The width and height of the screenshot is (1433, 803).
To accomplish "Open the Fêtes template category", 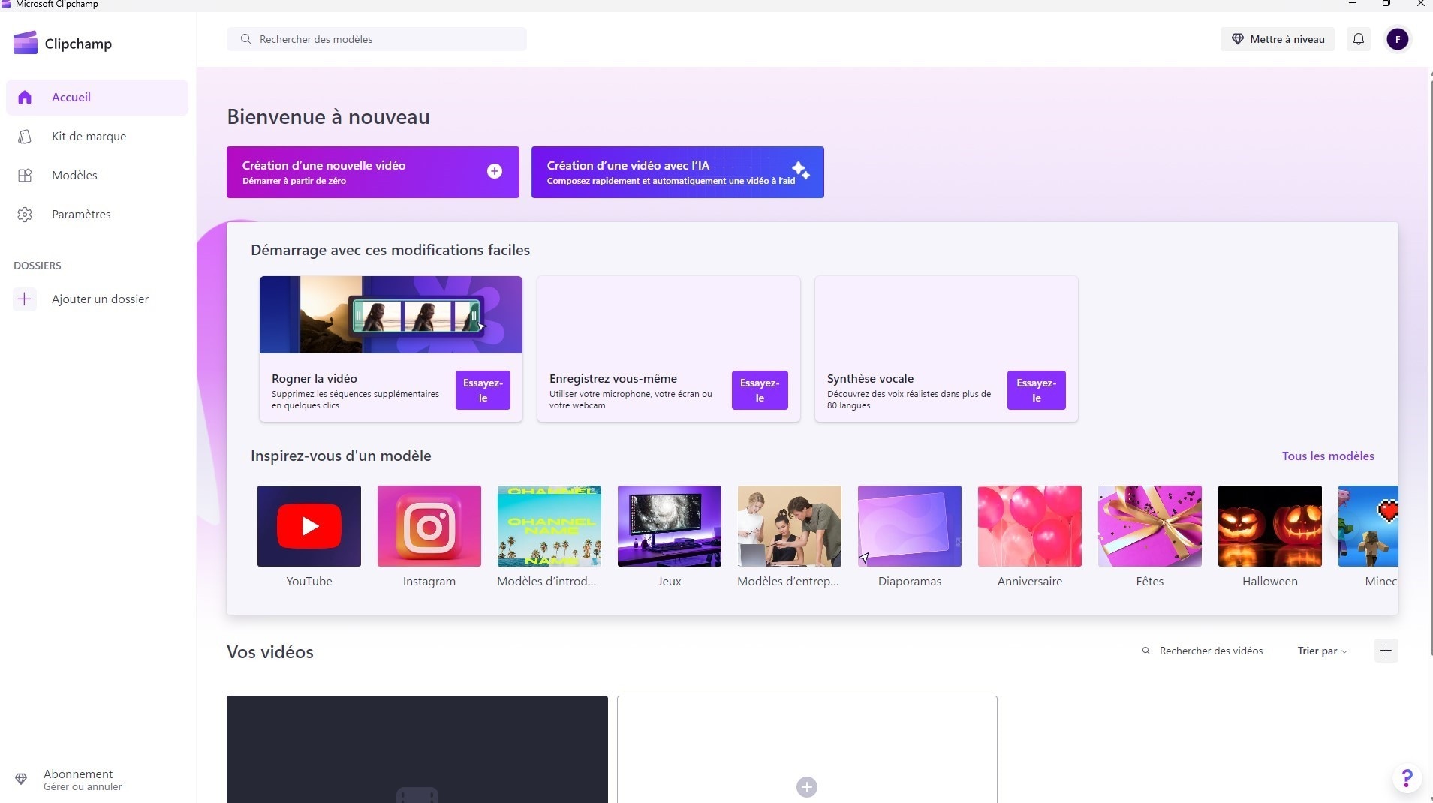I will pos(1150,526).
